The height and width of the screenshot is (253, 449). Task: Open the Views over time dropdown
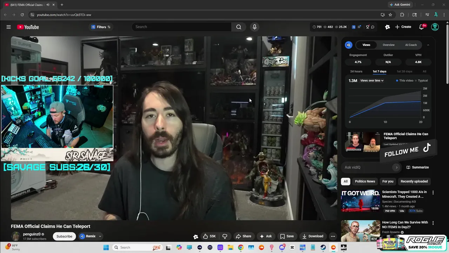tap(372, 80)
